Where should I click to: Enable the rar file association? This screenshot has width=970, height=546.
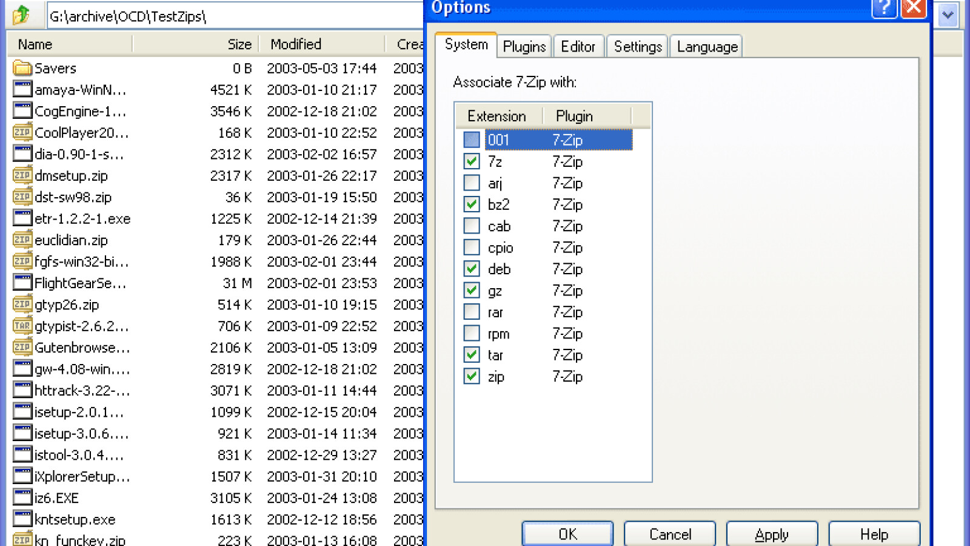pos(471,312)
